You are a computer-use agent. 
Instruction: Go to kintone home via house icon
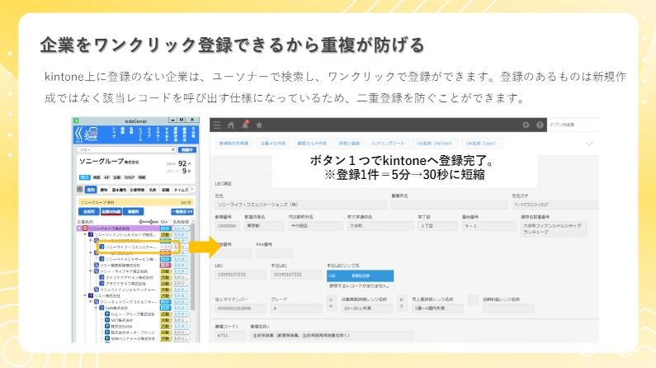pyautogui.click(x=231, y=125)
